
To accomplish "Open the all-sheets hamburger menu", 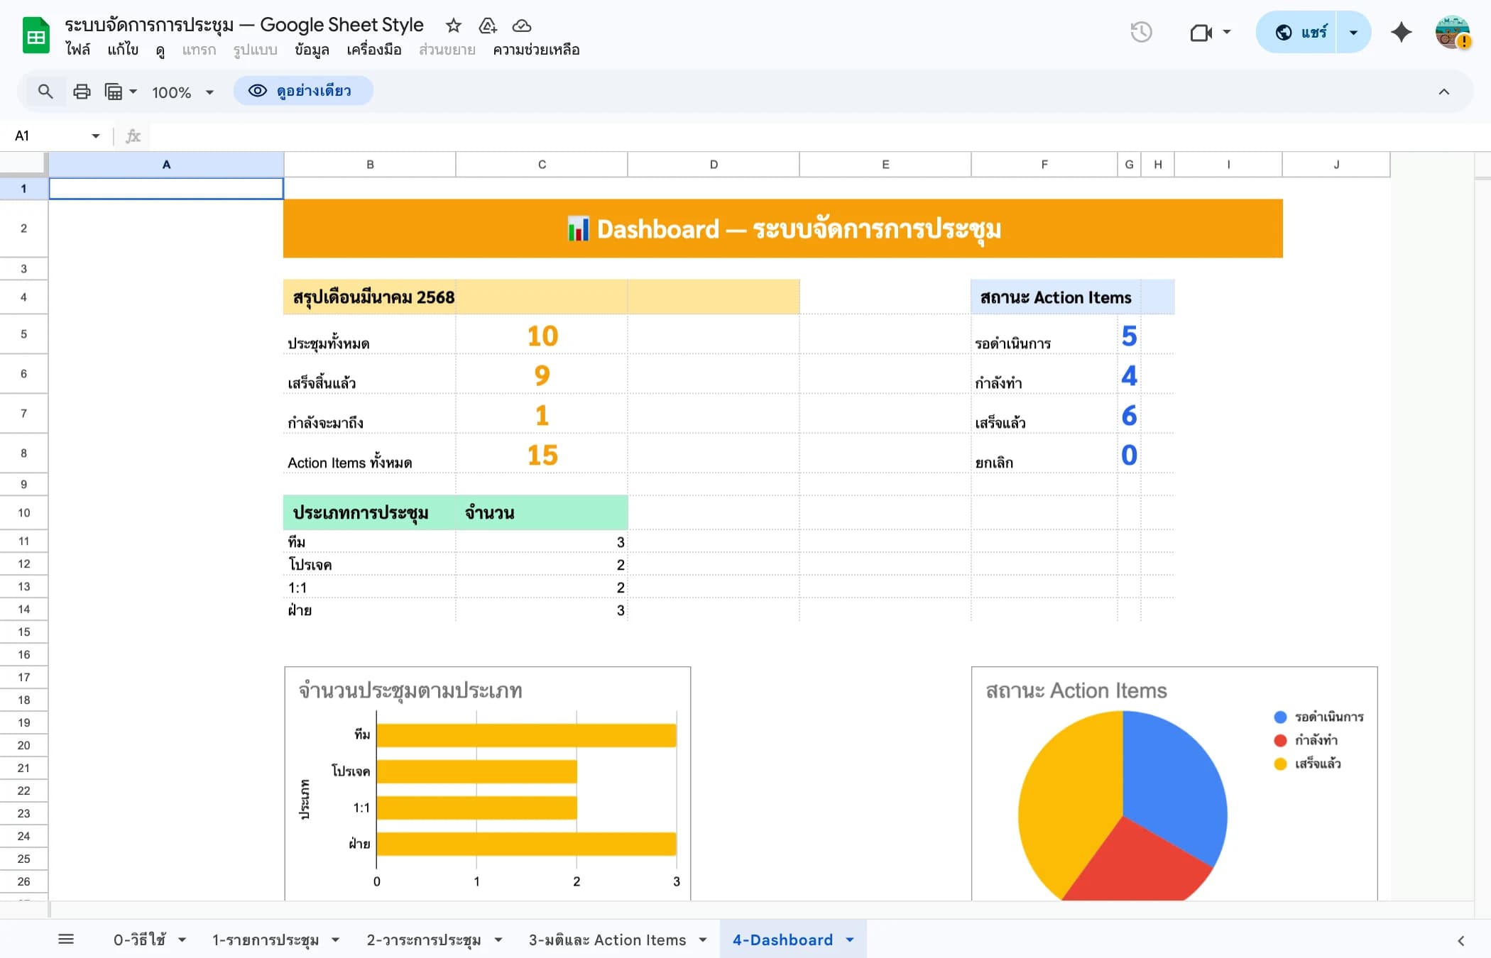I will click(x=67, y=938).
